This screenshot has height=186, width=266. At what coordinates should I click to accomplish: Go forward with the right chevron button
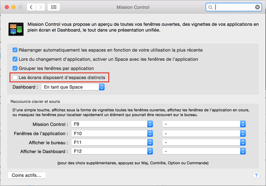tap(40, 7)
